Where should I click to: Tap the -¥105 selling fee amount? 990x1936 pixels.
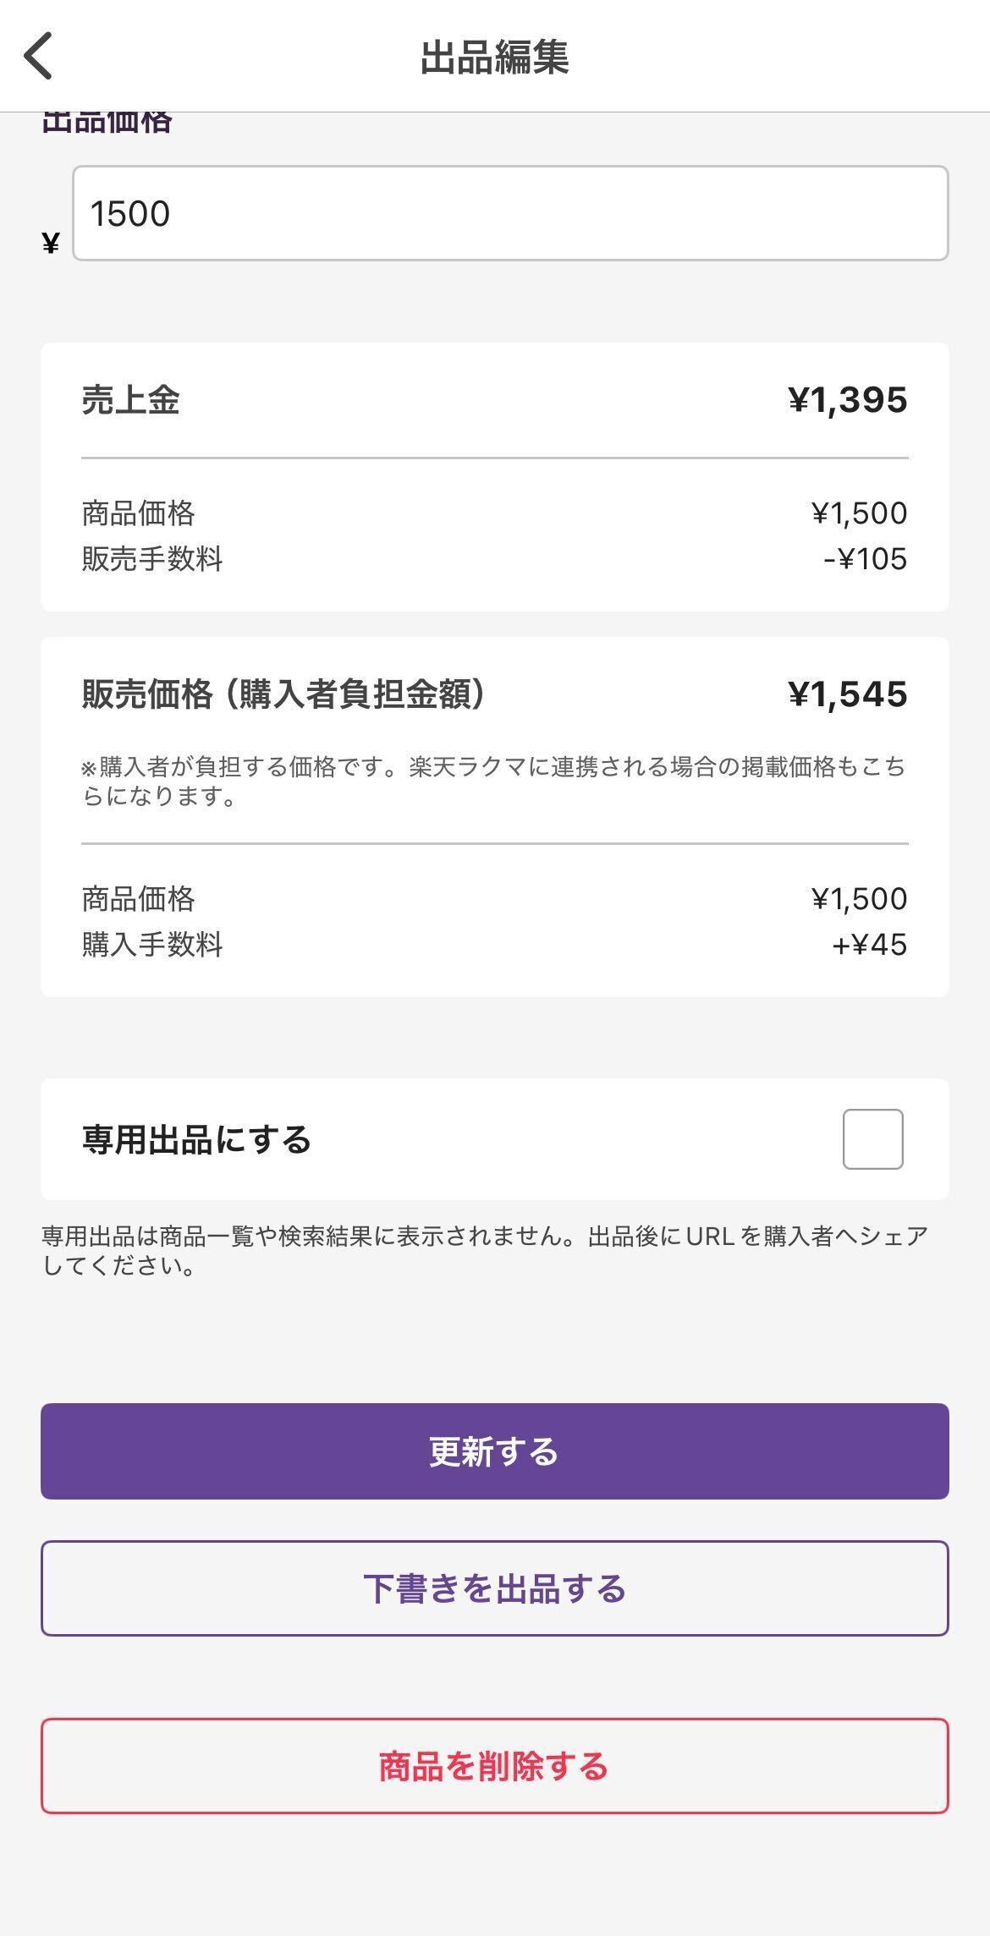point(865,559)
